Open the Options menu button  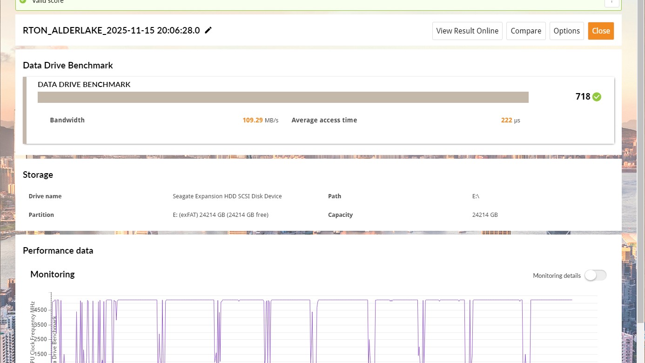coord(566,31)
